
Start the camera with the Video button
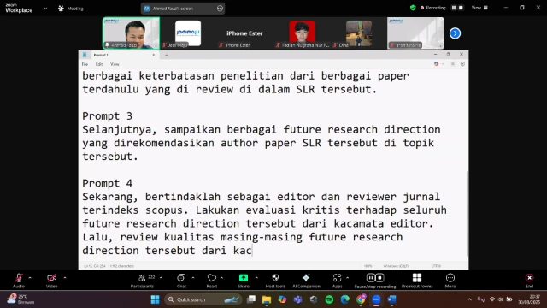(x=51, y=281)
